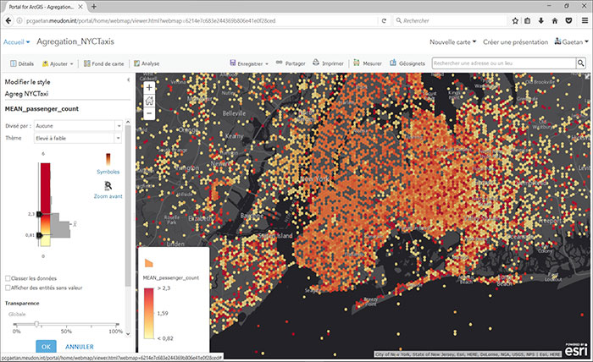Open the Divisé par dropdown
593x362 pixels.
tap(78, 126)
